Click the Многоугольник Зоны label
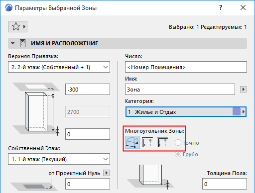The image size is (255, 193). pyautogui.click(x=154, y=131)
